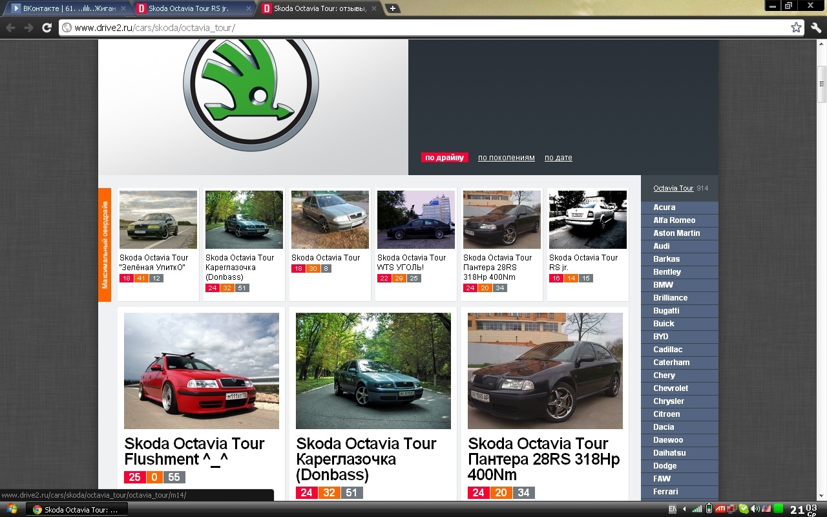
Task: Show hidden tray icons with the arrow
Action: coord(684,509)
